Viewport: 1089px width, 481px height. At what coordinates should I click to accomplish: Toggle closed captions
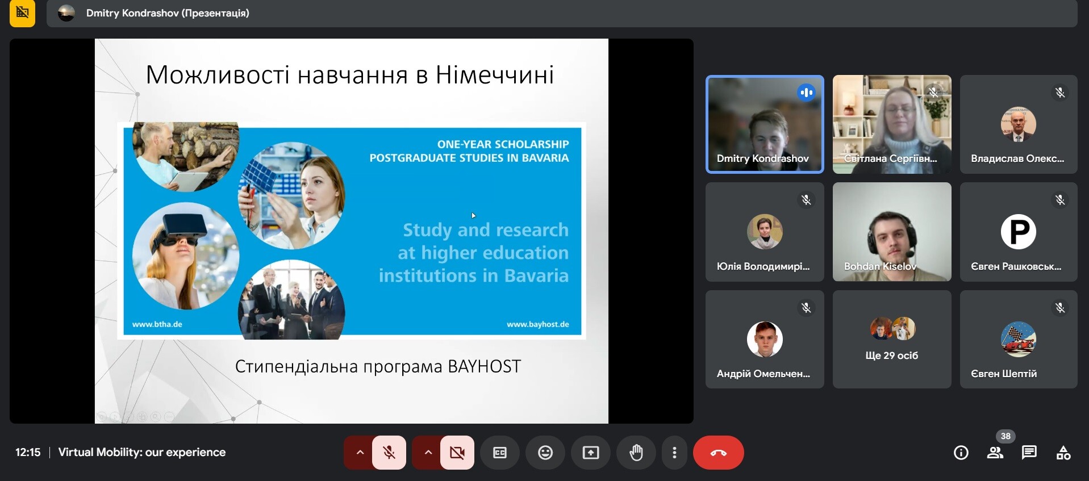500,453
